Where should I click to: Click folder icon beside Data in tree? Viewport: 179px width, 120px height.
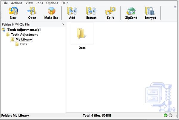(x=17, y=44)
